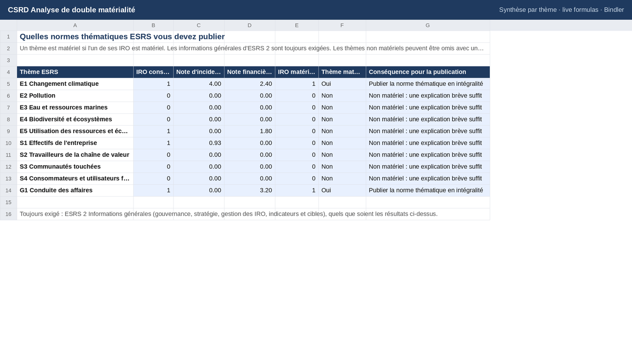Select column C header
632x355 pixels.
198,25
